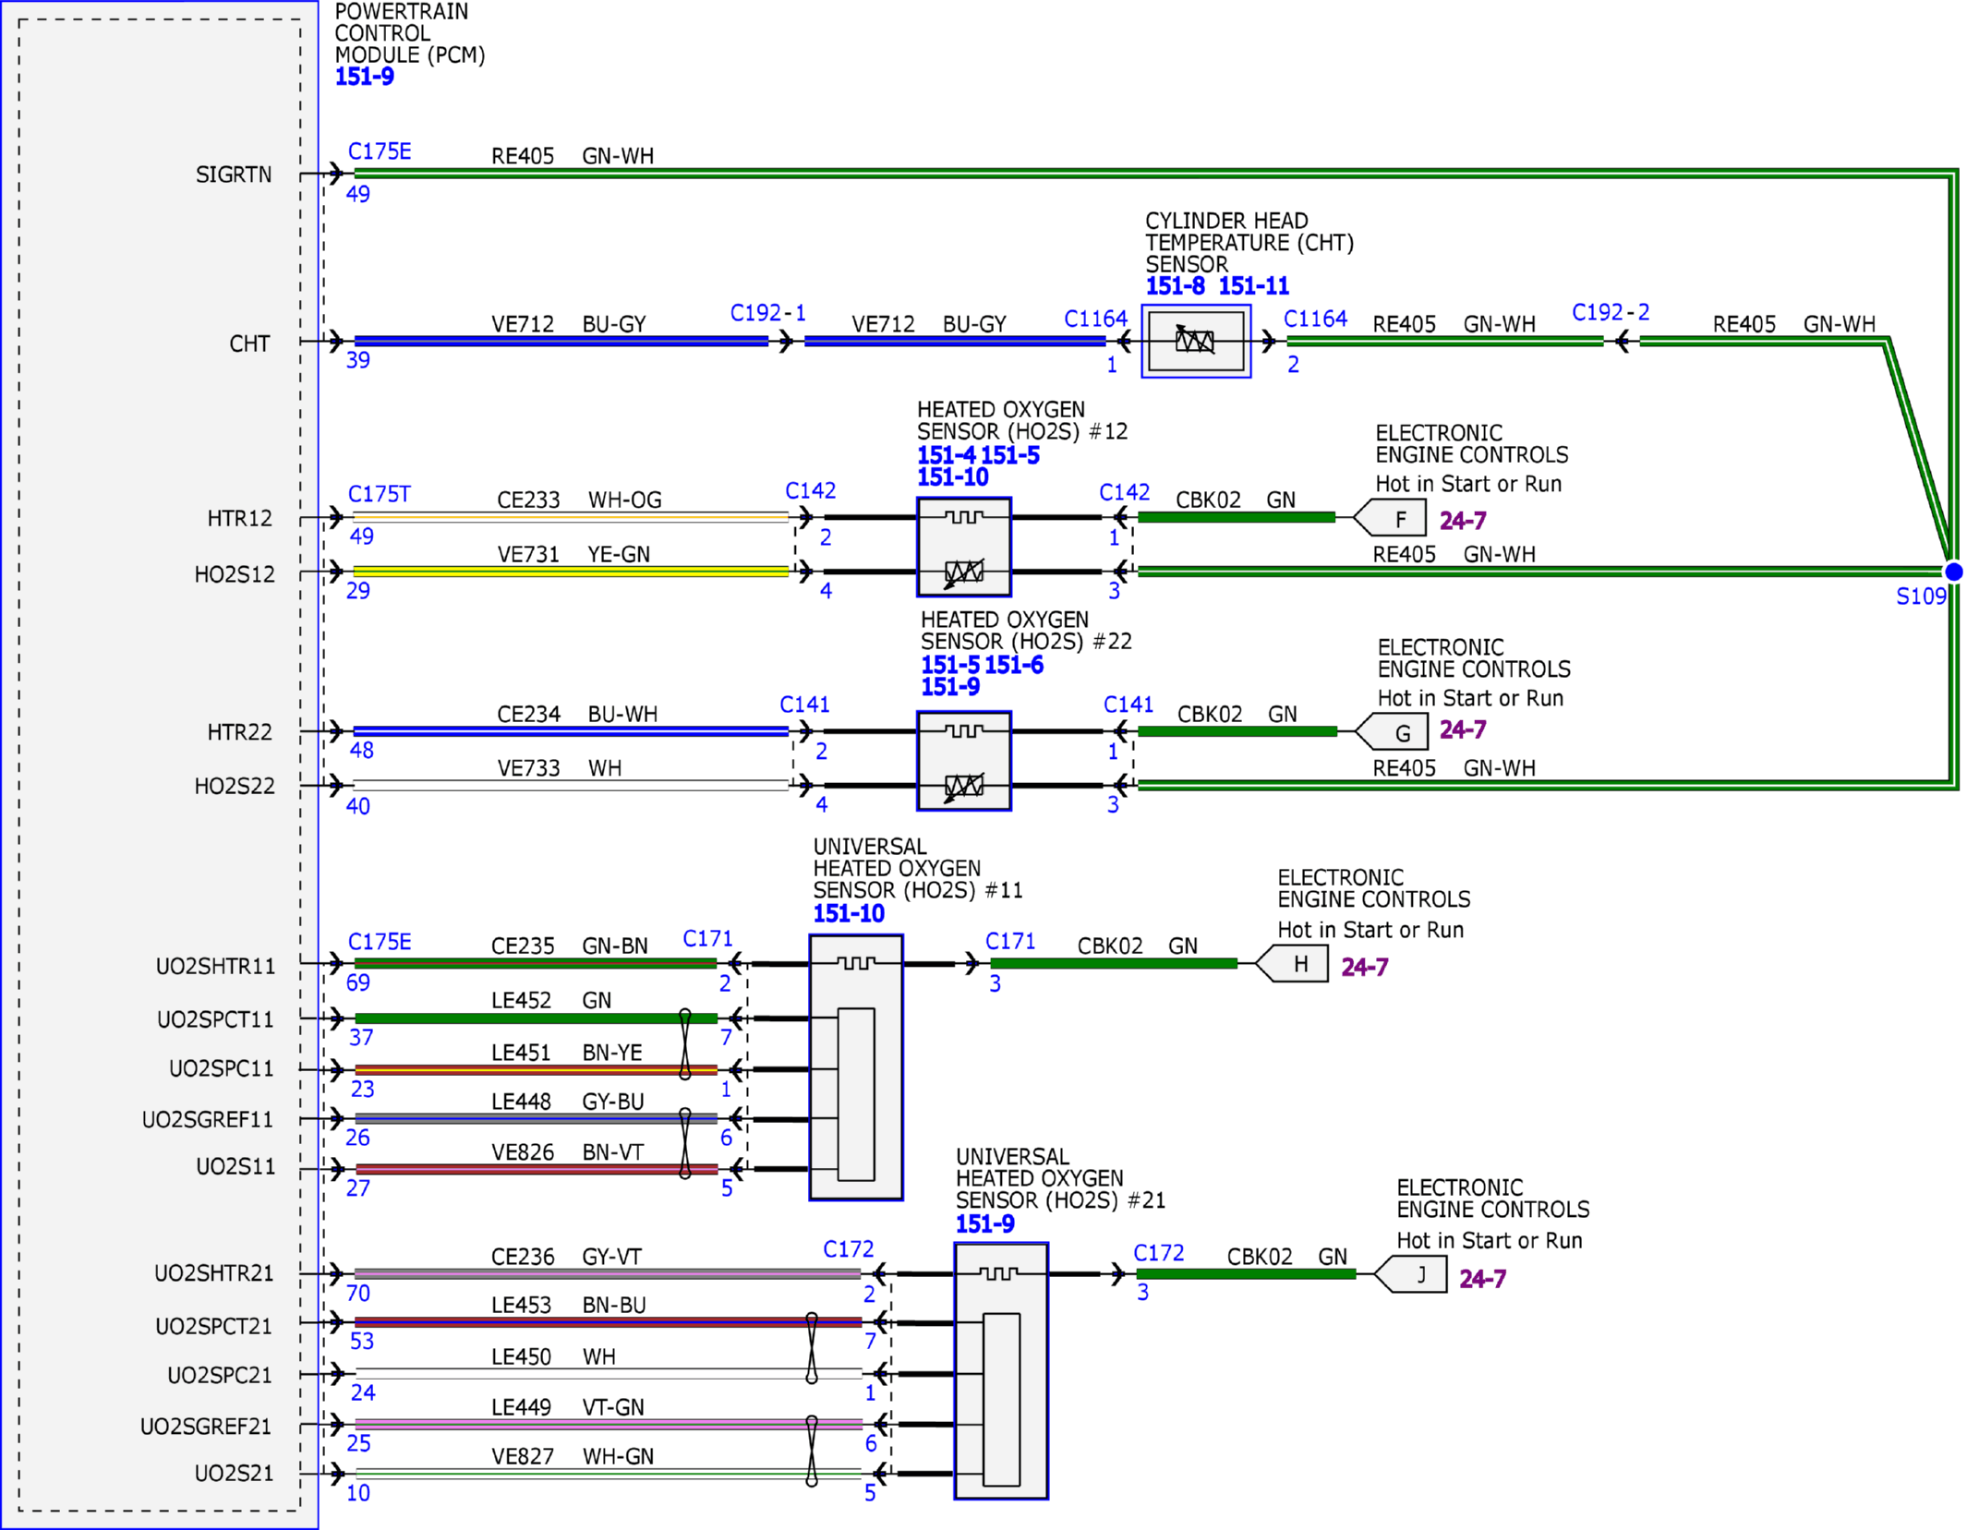Viewport: 1967px width, 1530px height.
Task: Select the HO2S #12 sensor component box
Action: 963,547
